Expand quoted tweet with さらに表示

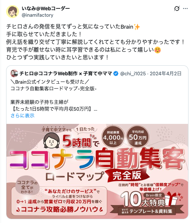tap(23, 116)
